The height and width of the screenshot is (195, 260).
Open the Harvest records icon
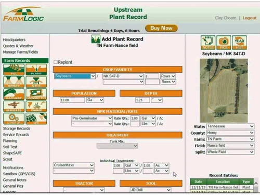tap(14, 94)
